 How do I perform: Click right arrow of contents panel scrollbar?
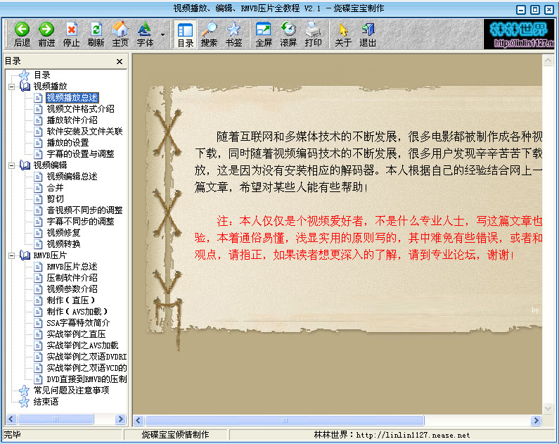click(121, 419)
